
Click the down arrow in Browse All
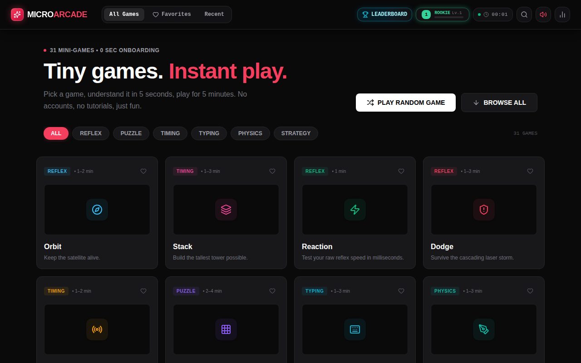[476, 103]
